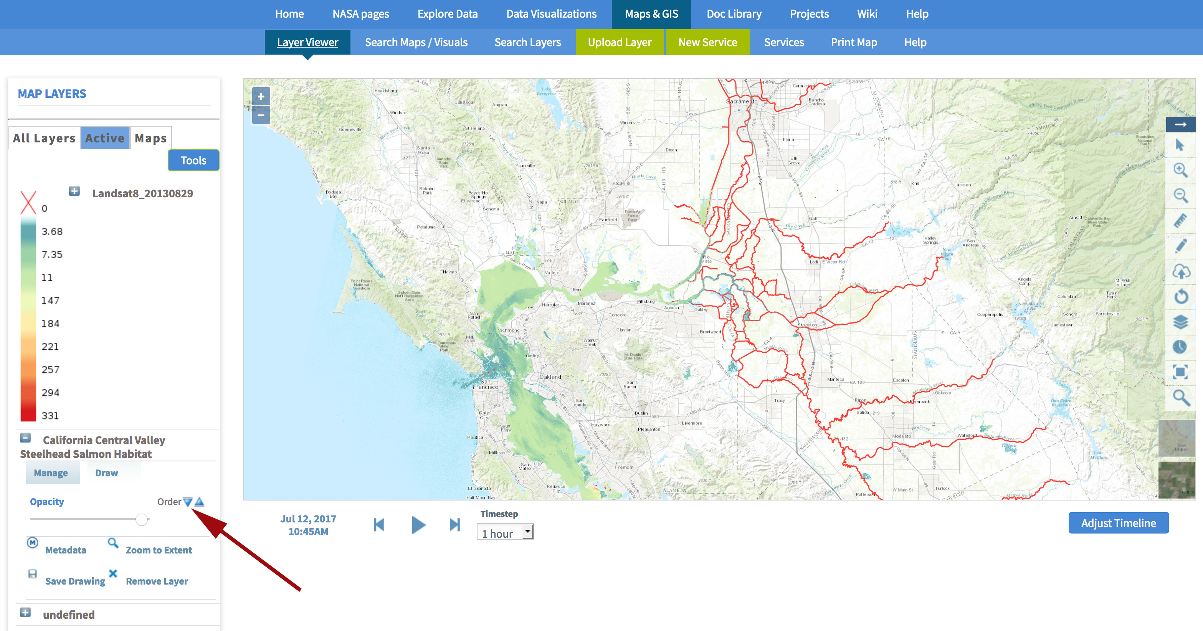The image size is (1203, 631).
Task: Click the full extent icon
Action: (1180, 372)
